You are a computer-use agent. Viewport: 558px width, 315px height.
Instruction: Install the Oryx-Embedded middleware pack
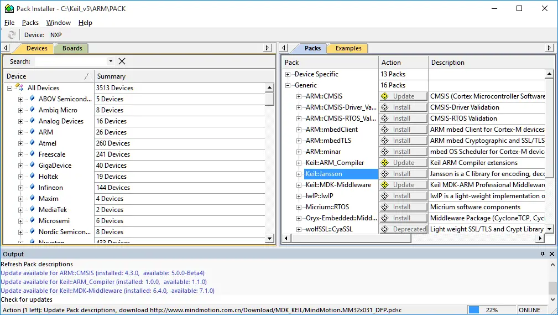pyautogui.click(x=403, y=218)
